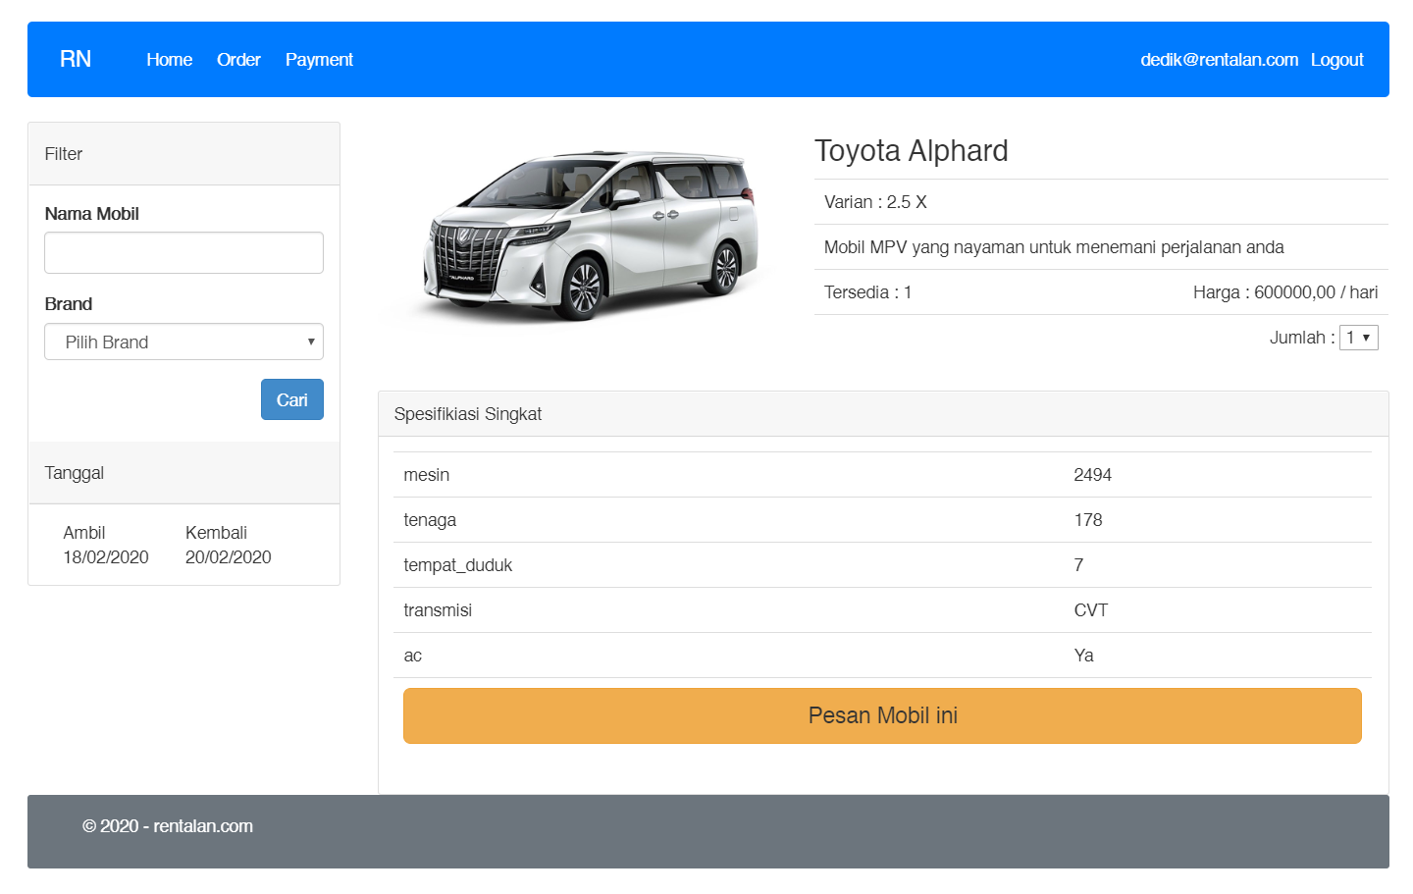The image size is (1413, 894).
Task: Click the Pesan Mobil ini button
Action: pyautogui.click(x=882, y=716)
